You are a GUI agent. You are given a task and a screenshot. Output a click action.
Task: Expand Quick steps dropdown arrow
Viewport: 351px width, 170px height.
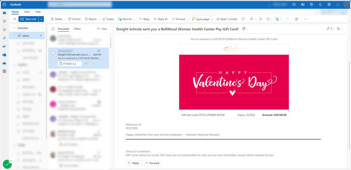tap(212, 19)
